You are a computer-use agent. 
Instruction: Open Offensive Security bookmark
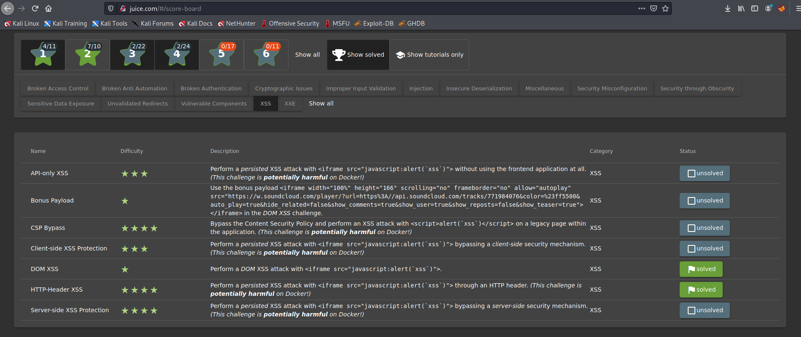(x=290, y=24)
